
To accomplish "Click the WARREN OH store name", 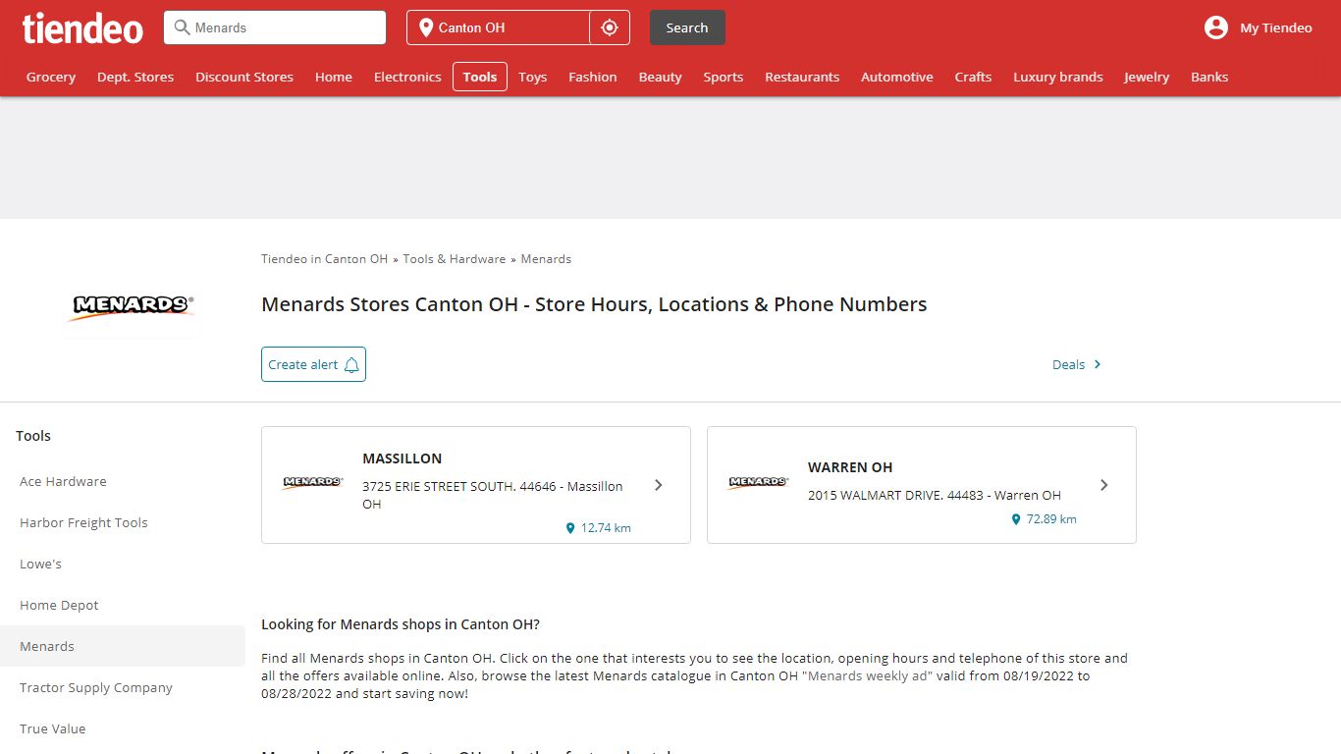I will (850, 467).
